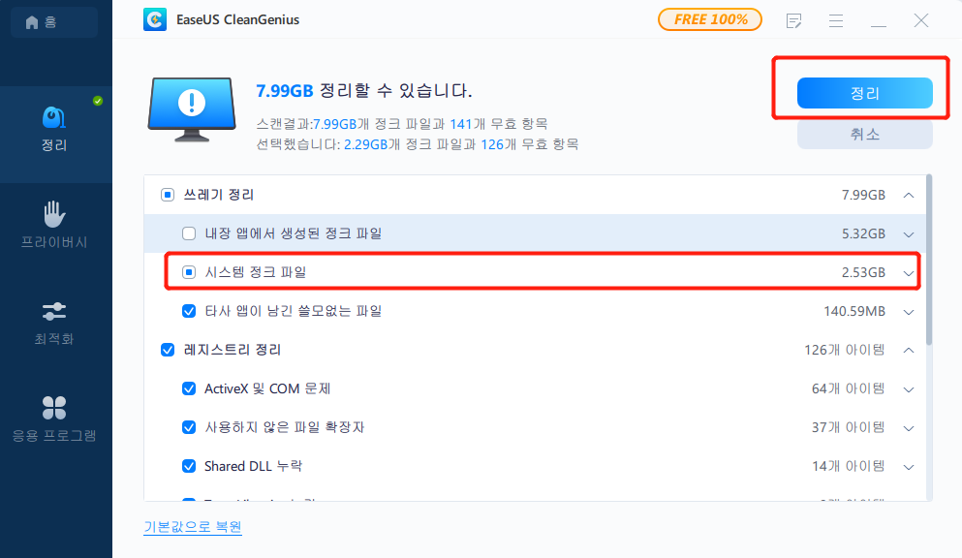Image resolution: width=962 pixels, height=558 pixels.
Task: Open the hamburger menu icon
Action: point(836,21)
